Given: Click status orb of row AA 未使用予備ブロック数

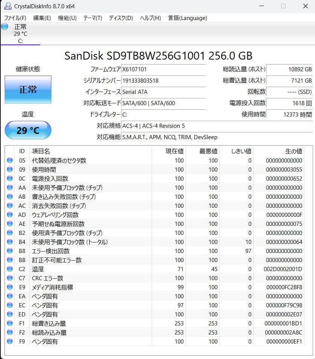Looking at the screenshot, I should (9, 187).
